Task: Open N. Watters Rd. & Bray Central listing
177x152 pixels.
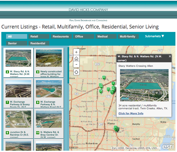Action: tap(50, 134)
